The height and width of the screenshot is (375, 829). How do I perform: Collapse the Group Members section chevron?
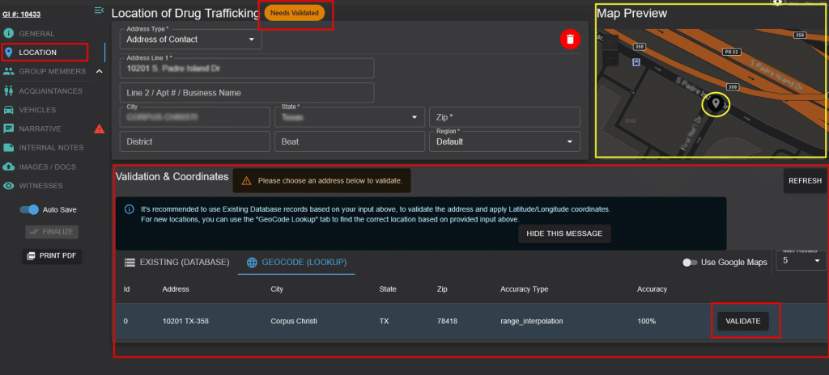[x=99, y=71]
